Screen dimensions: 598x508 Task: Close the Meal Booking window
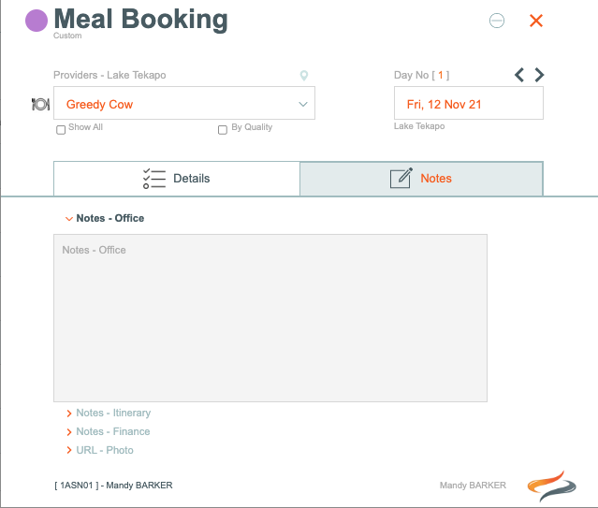[x=536, y=21]
